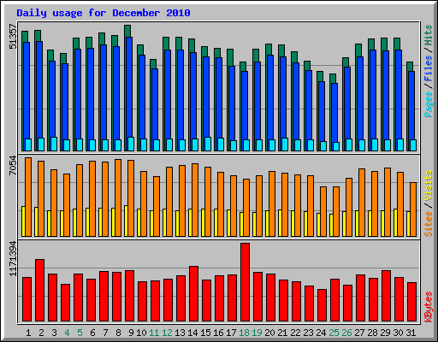Click the red KBytes bar for day 31
Image resolution: width=438 pixels, height=342 pixels.
tap(411, 302)
